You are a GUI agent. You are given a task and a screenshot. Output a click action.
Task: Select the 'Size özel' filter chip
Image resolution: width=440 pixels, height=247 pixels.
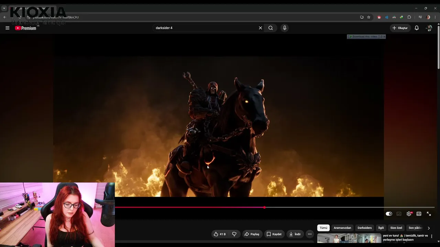pos(396,228)
